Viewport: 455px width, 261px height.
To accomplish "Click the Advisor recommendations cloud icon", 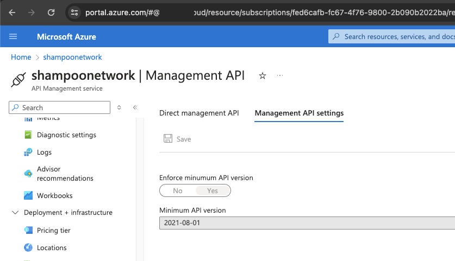I will [28, 174].
